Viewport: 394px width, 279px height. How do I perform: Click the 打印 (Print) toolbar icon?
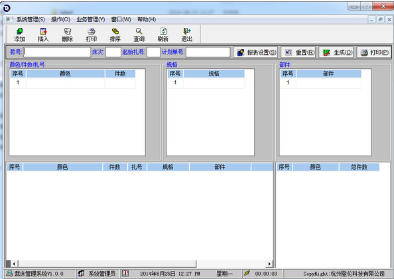[x=92, y=34]
